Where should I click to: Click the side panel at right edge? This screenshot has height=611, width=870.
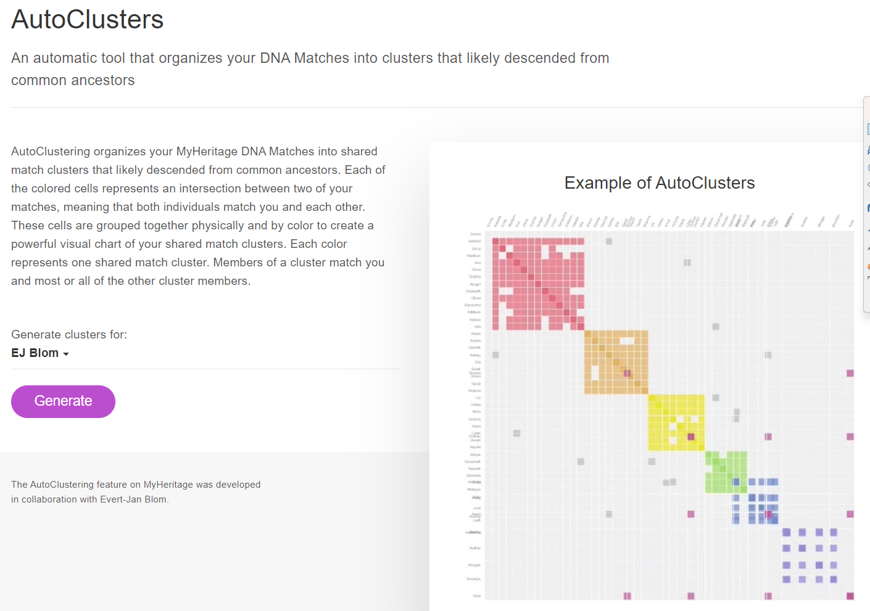pos(866,203)
